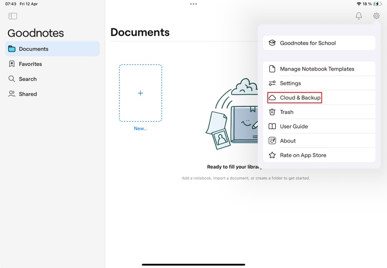The image size is (387, 268).
Task: Open Manage Notebook Templates
Action: point(319,69)
